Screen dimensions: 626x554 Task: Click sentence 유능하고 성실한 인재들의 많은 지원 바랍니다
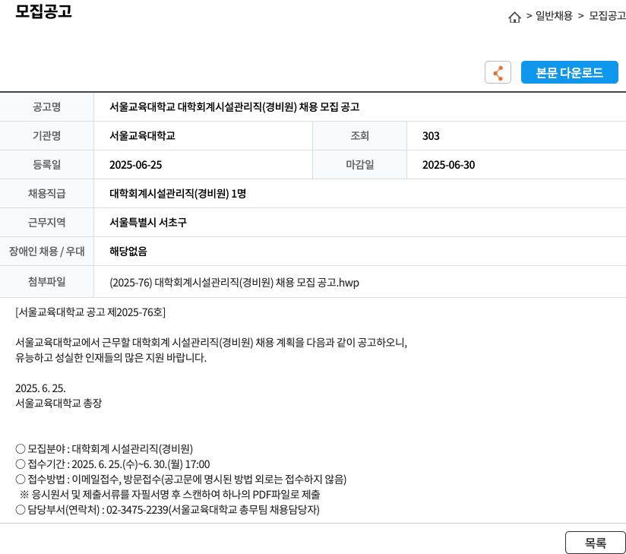111,357
